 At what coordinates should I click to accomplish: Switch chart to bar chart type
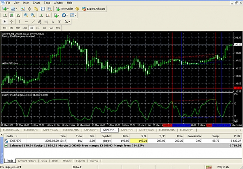pos(5,15)
